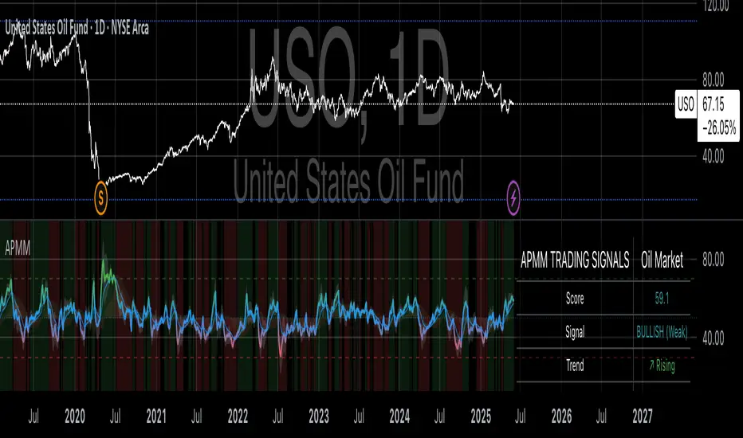Click the purple lightning bolt event marker
This screenshot has width=743, height=438.
coord(513,198)
